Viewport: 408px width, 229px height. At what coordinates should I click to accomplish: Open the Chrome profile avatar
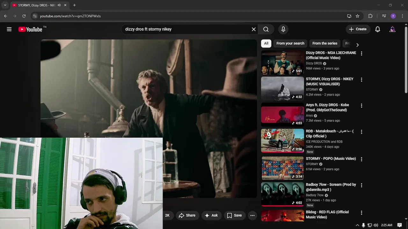coord(393,16)
